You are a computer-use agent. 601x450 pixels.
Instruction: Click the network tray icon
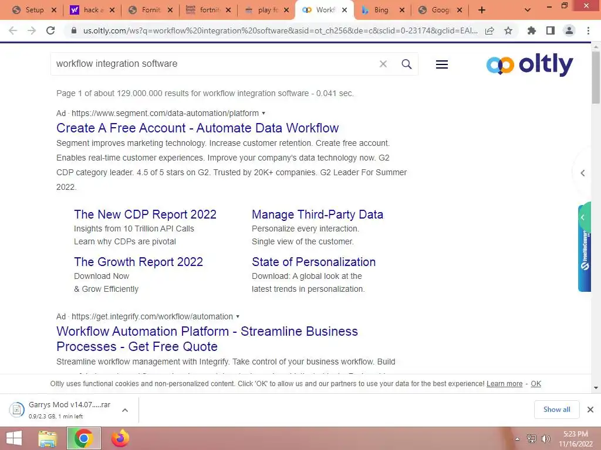[x=531, y=439]
